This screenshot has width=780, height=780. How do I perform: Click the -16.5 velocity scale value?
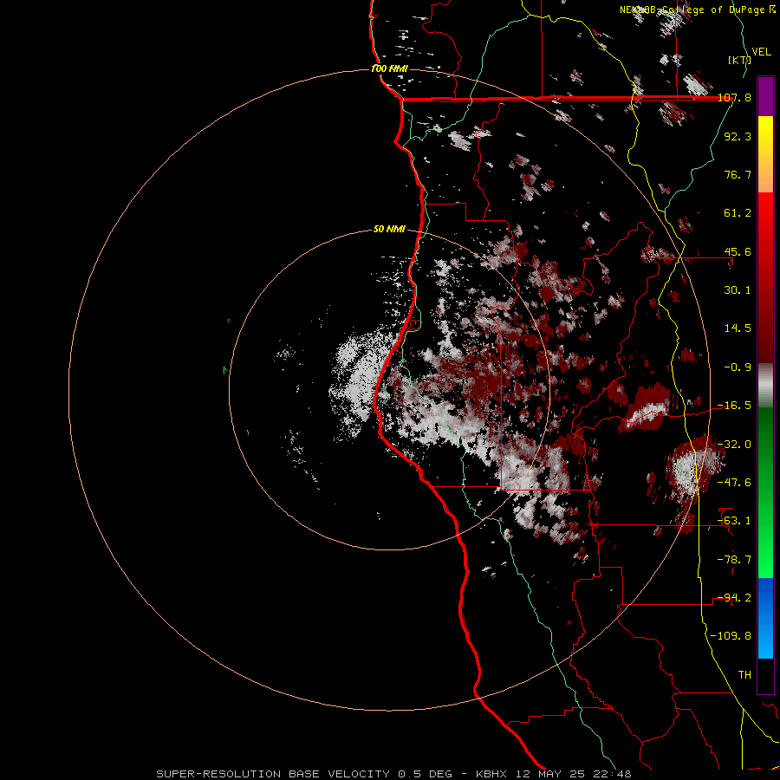734,406
